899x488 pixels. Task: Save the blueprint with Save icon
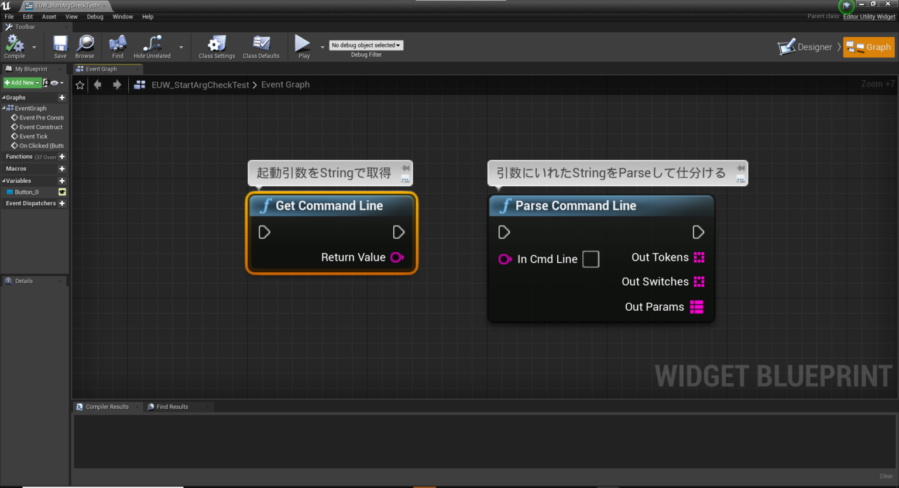pos(60,44)
